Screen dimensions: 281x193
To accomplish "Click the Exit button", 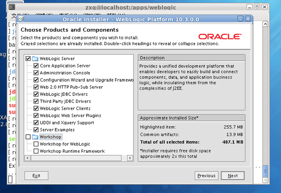I will click(36, 176).
